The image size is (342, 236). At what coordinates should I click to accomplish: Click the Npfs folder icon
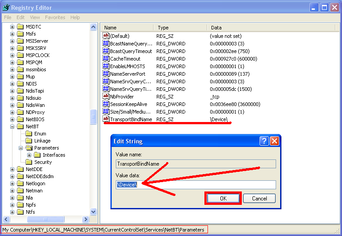(x=20, y=205)
